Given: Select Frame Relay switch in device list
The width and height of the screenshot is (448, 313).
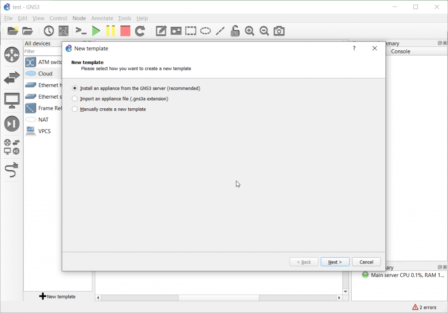Looking at the screenshot, I should coord(43,108).
